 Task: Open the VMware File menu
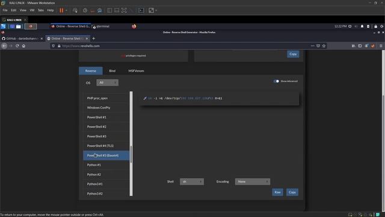click(x=5, y=10)
